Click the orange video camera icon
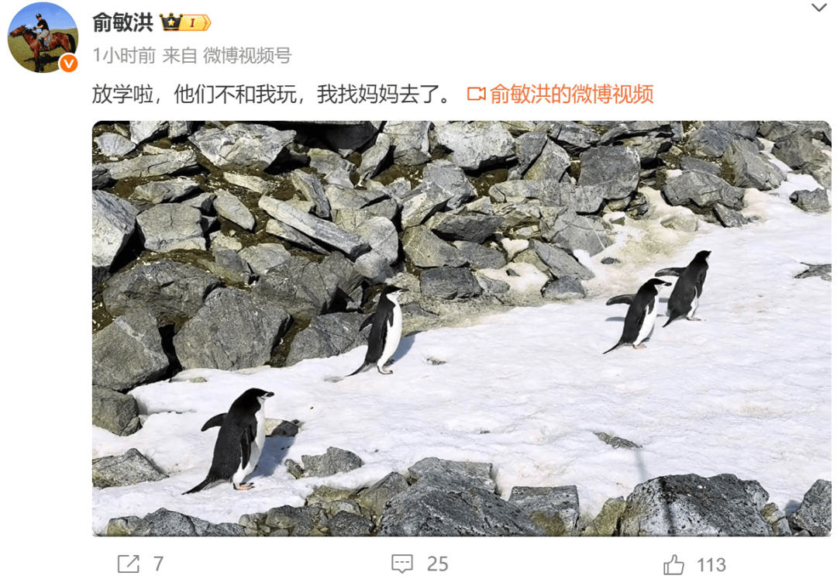837x579 pixels. click(476, 94)
